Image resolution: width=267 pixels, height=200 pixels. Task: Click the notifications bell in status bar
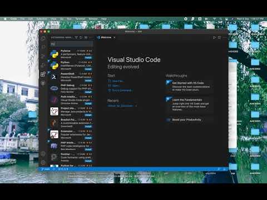pyautogui.click(x=224, y=169)
